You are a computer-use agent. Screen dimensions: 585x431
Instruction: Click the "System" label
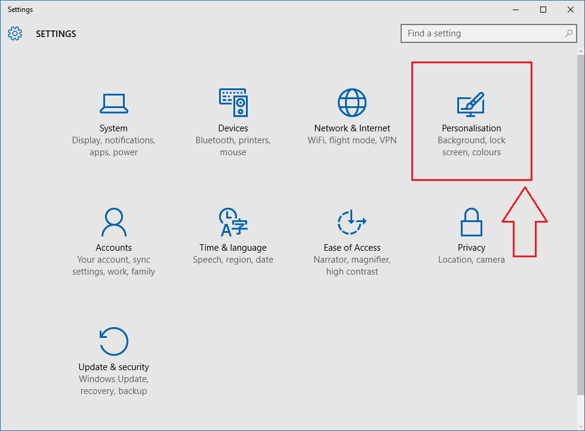coord(113,128)
